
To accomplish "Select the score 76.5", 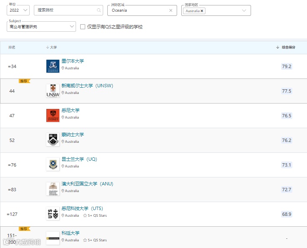I will [287, 116].
